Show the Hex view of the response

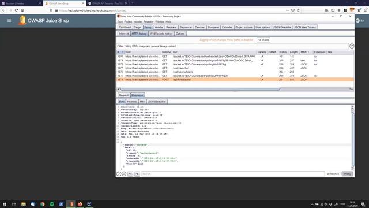pos(142,102)
